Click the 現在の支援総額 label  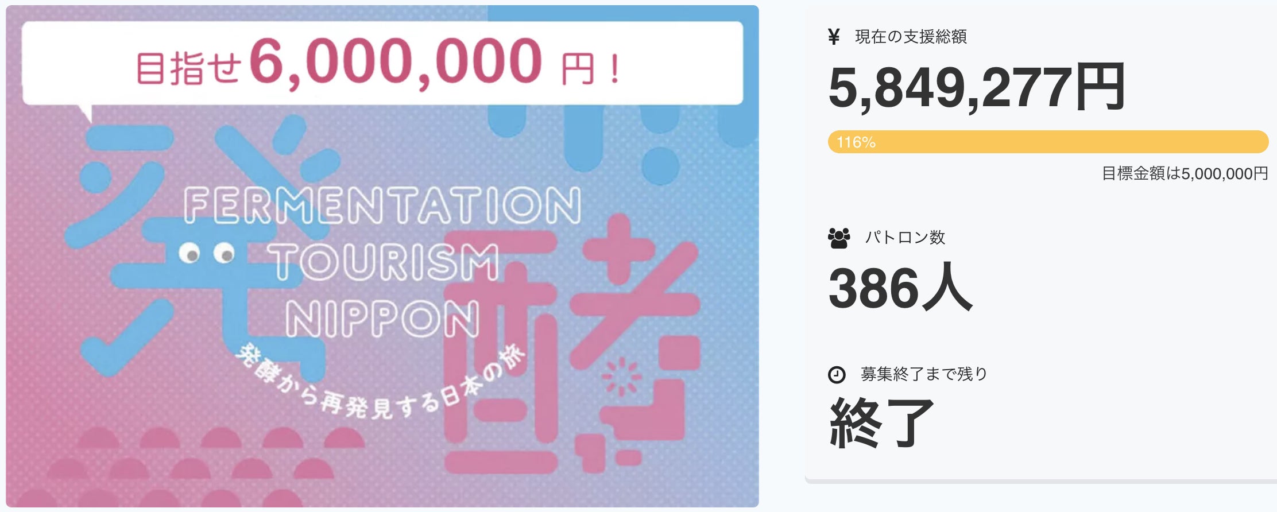[x=911, y=37]
